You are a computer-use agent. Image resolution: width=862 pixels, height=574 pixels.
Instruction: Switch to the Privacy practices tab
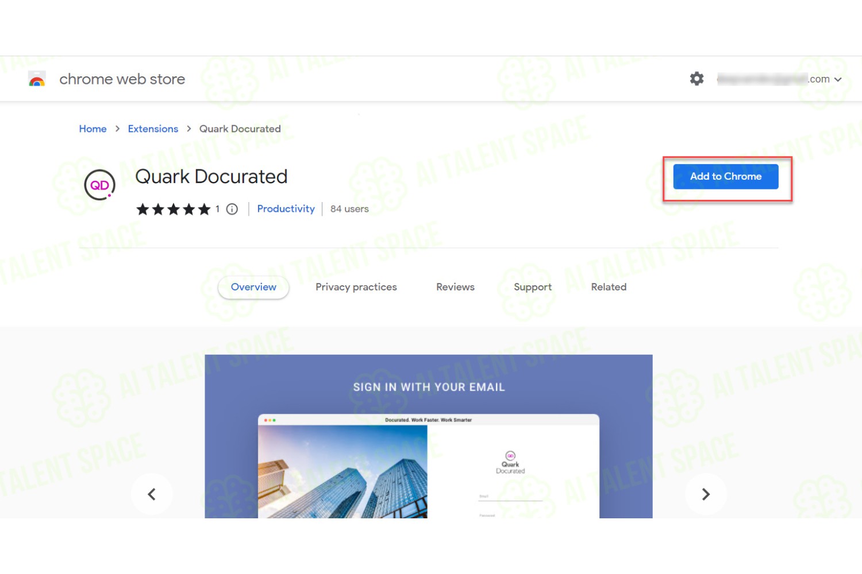[356, 287]
